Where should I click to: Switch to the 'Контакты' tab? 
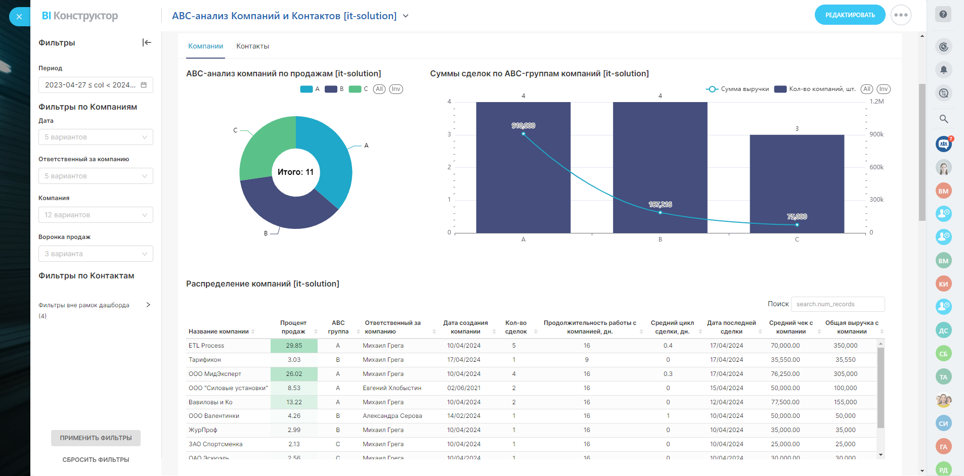252,46
